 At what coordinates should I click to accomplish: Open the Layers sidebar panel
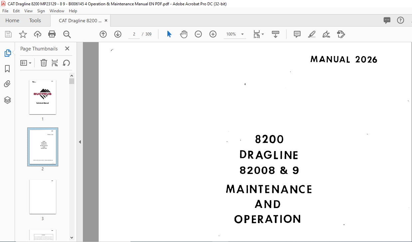pyautogui.click(x=7, y=100)
